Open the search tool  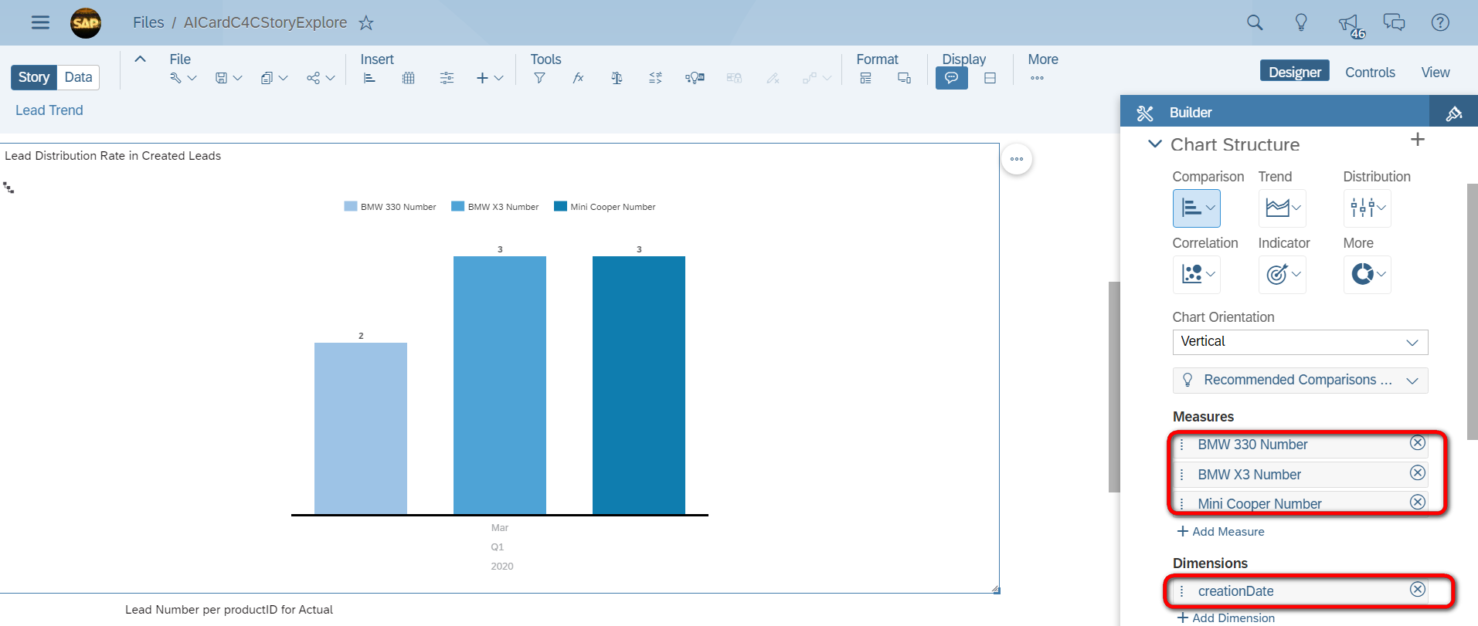click(x=1255, y=22)
